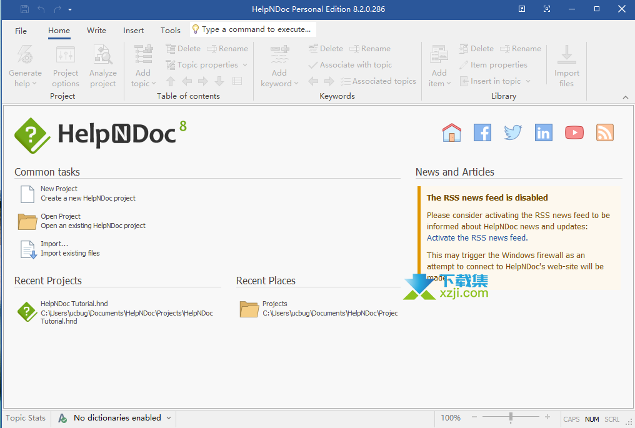Open the Insert in topic dropdown
The height and width of the screenshot is (428, 635).
495,81
